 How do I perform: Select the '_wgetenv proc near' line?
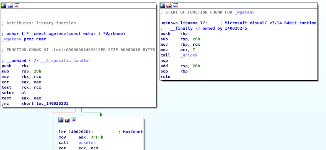(x=24, y=39)
